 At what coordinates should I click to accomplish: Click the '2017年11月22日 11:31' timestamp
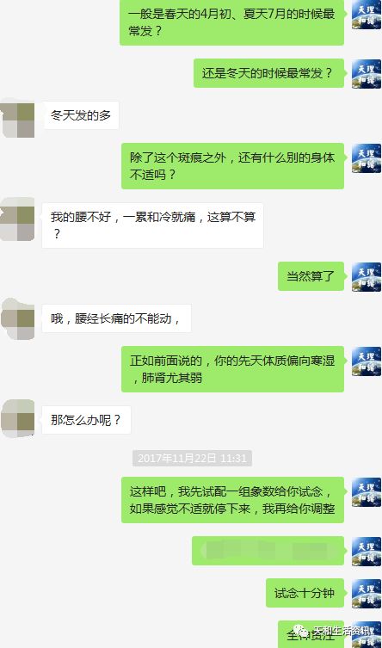pyautogui.click(x=192, y=459)
